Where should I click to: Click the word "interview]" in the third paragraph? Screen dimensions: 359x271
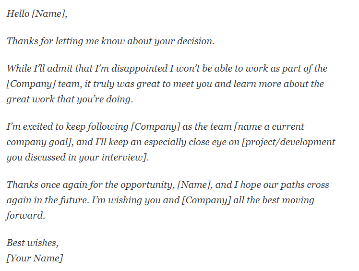pyautogui.click(x=125, y=158)
